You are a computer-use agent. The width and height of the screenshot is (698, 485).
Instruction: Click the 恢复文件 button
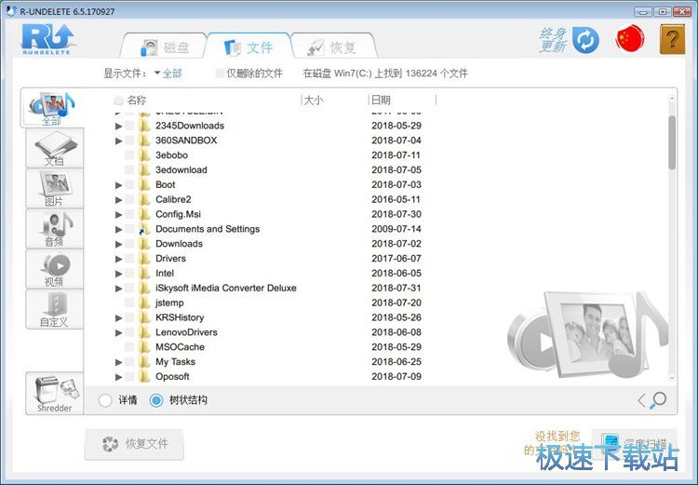134,444
